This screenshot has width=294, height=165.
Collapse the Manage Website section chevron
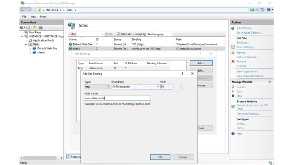tap(270, 82)
